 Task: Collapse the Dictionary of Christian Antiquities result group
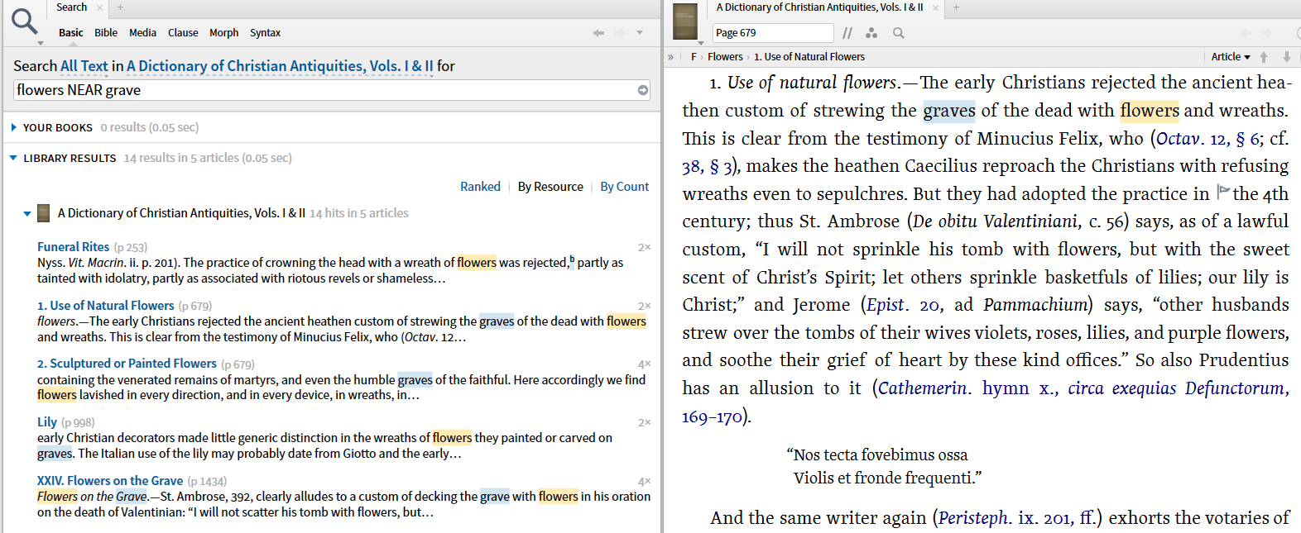point(27,213)
